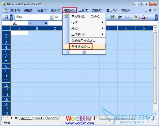Click the fx insert function button
The width and height of the screenshot is (159, 126).
pos(46,23)
